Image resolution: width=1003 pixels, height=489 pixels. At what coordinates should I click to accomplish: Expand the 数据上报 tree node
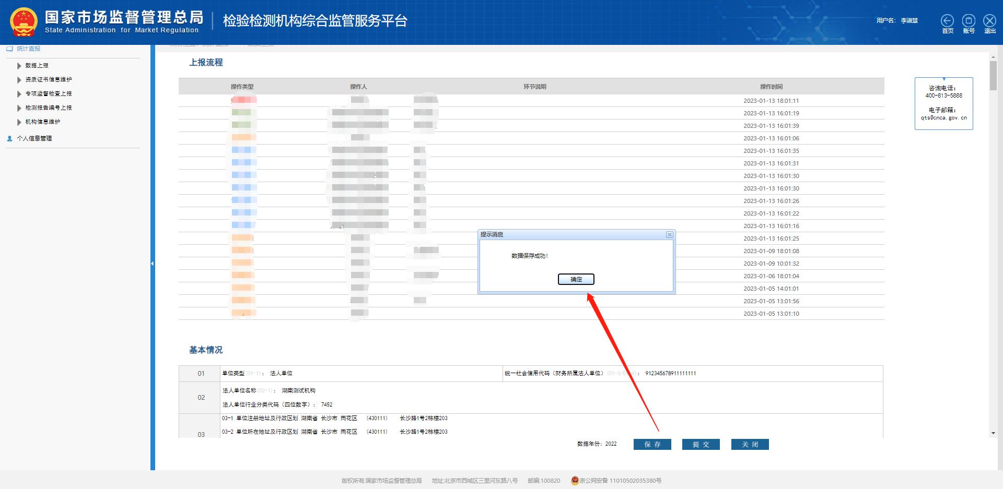coord(19,66)
